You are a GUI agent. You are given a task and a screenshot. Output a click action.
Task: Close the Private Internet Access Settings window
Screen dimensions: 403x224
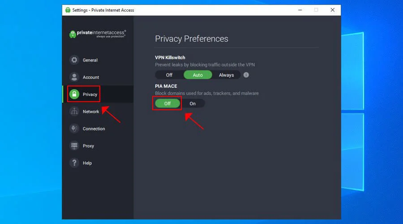pyautogui.click(x=332, y=10)
